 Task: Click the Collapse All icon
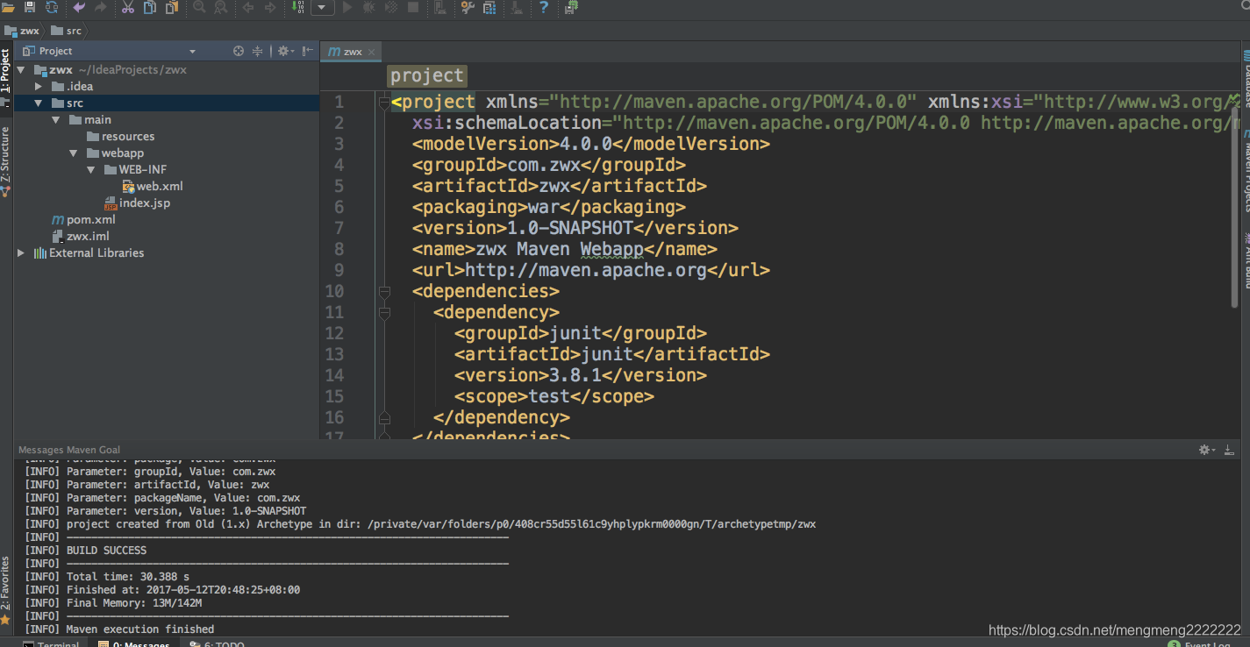(x=258, y=51)
